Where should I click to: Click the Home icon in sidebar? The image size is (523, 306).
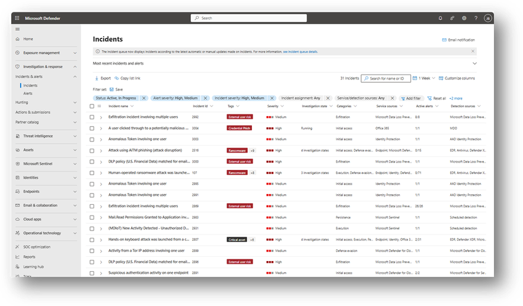pyautogui.click(x=18, y=39)
